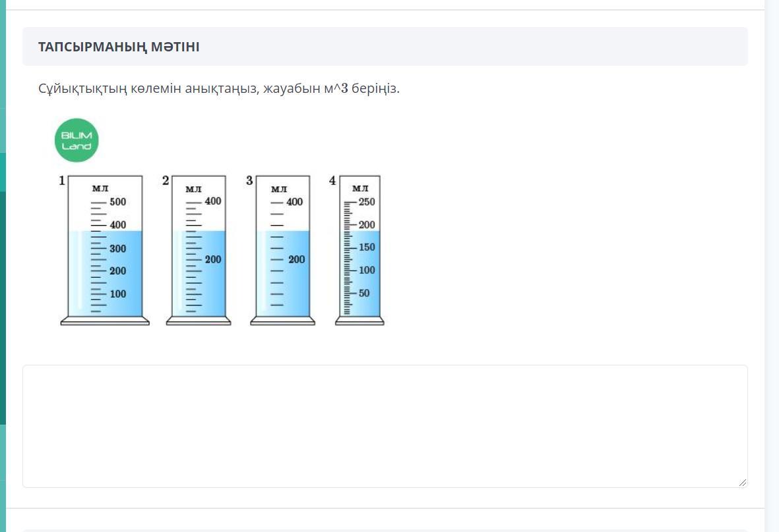Screen dimensions: 779x532
Task: Click the 250 mark on cylinder 4
Action: (367, 202)
